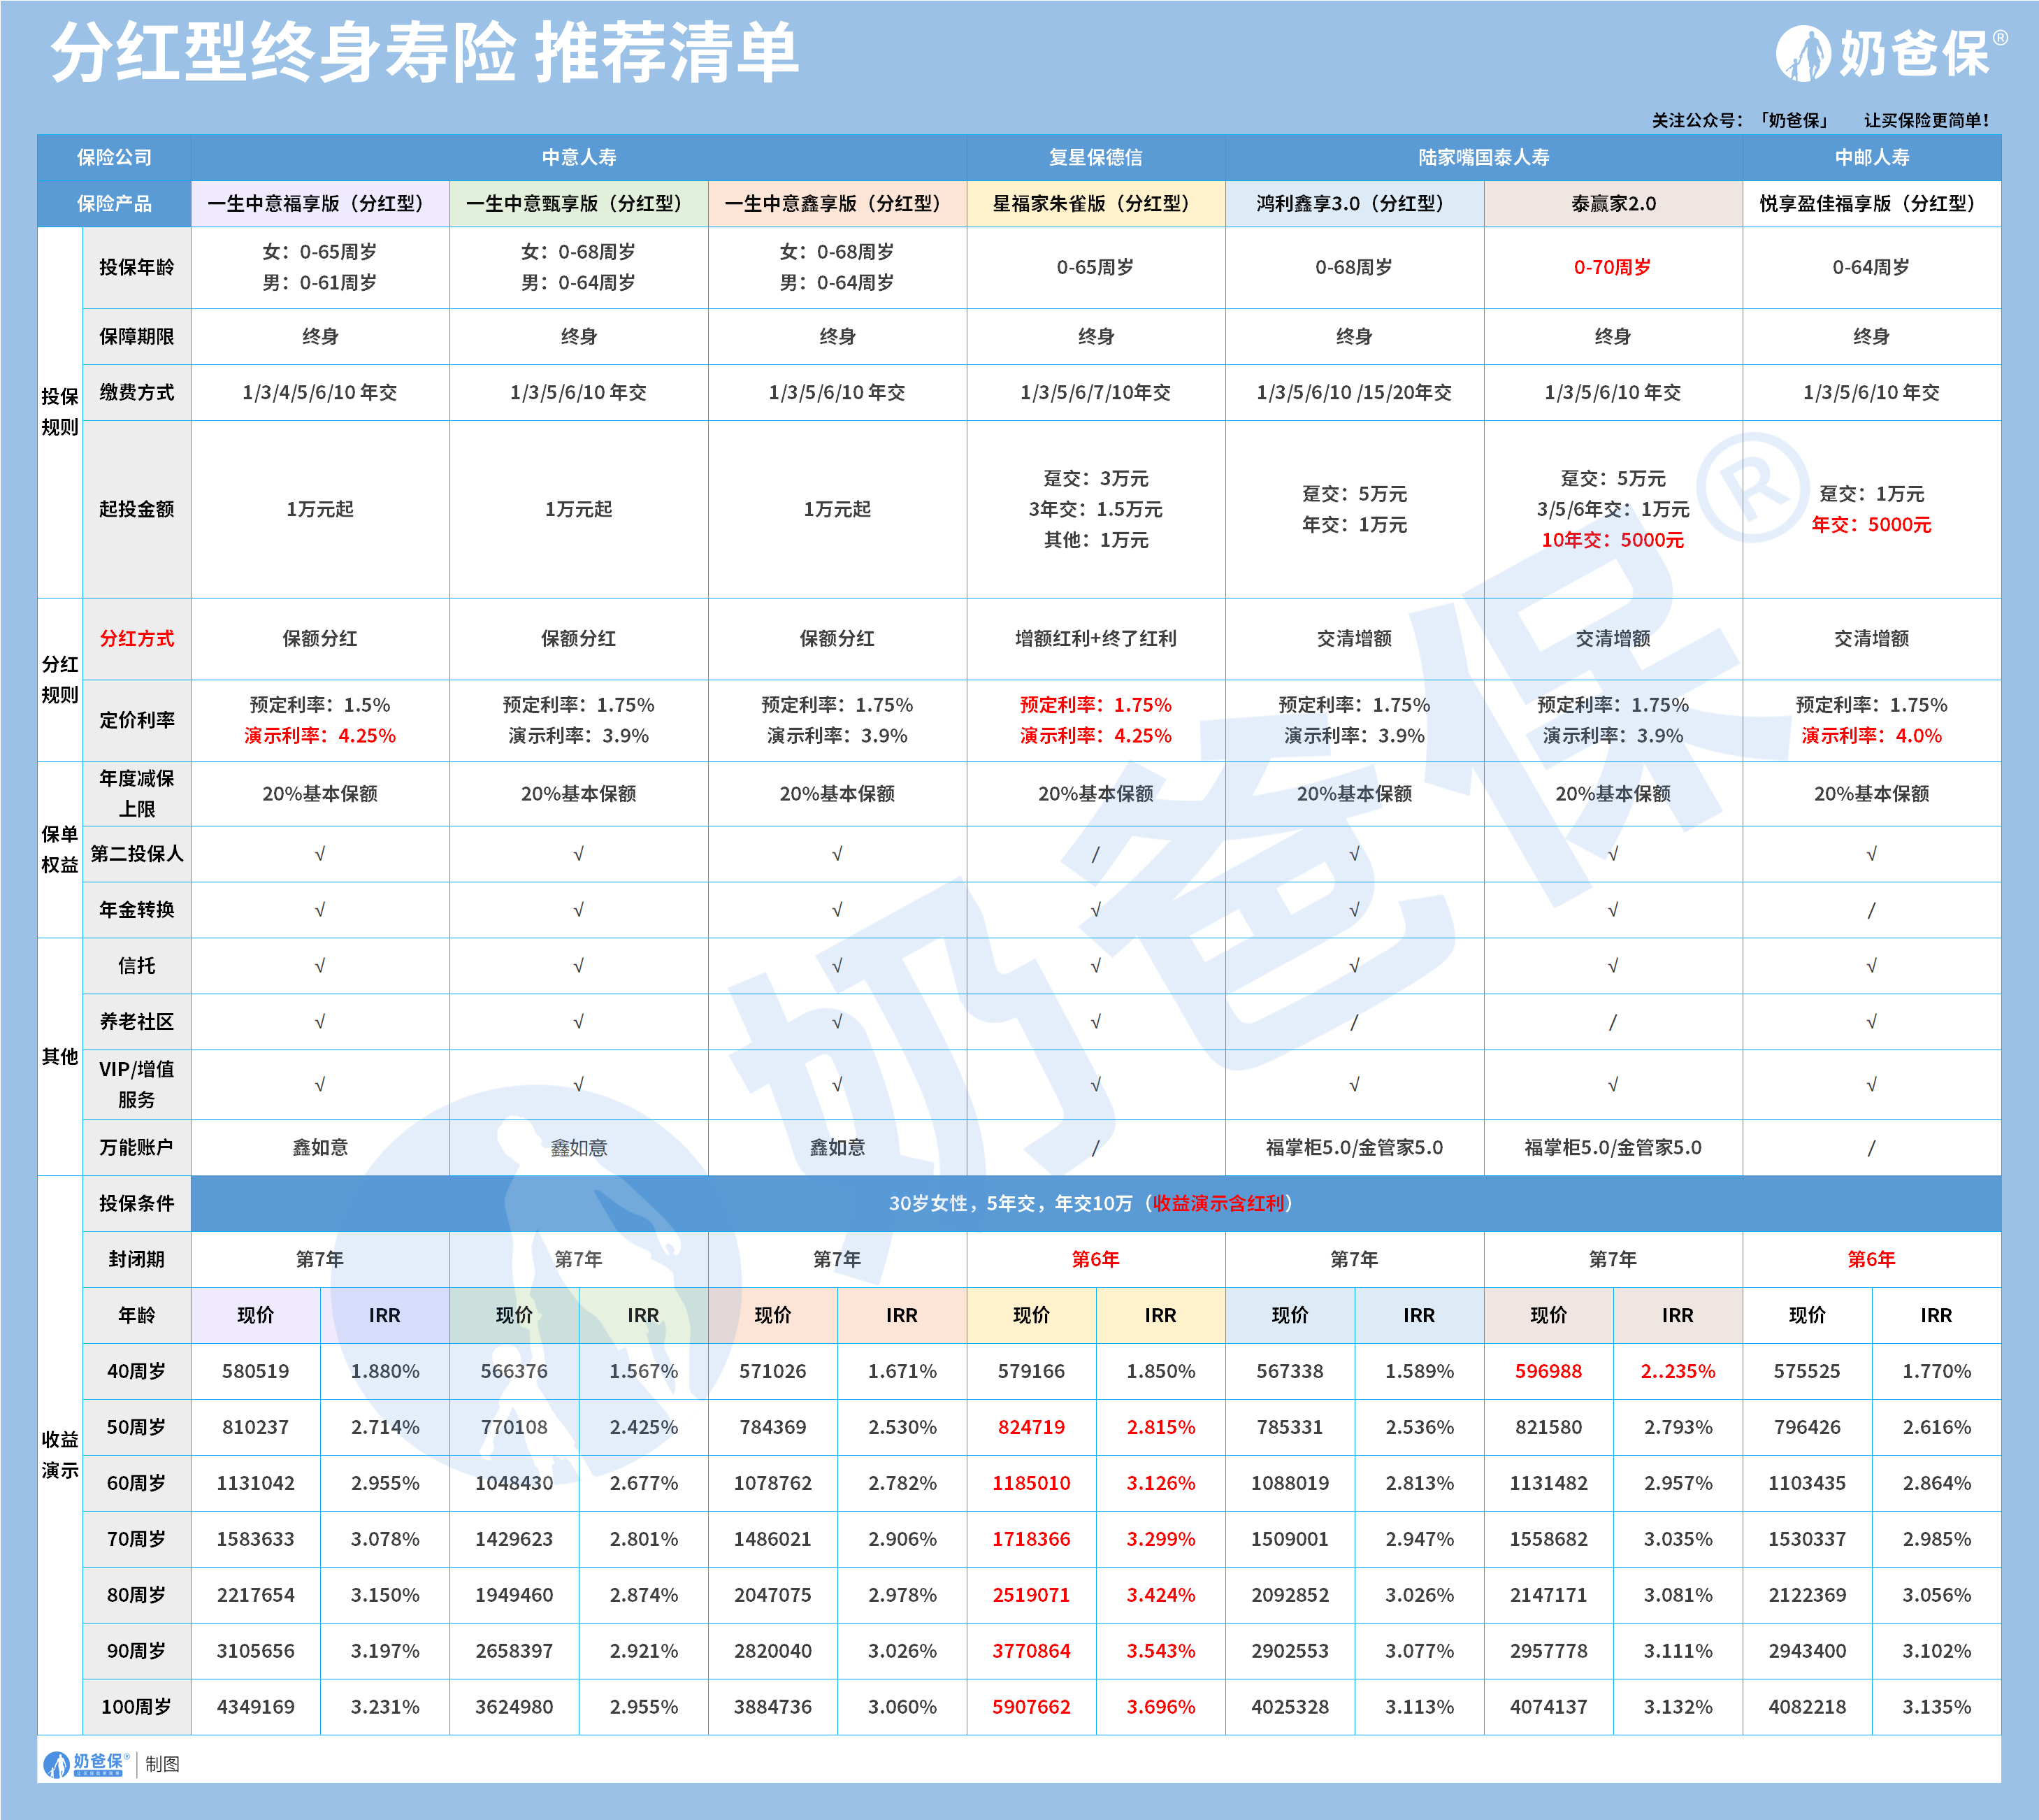The height and width of the screenshot is (1820, 2039).
Task: Click the blue 投保条件 banner text
Action: click(x=1091, y=1203)
